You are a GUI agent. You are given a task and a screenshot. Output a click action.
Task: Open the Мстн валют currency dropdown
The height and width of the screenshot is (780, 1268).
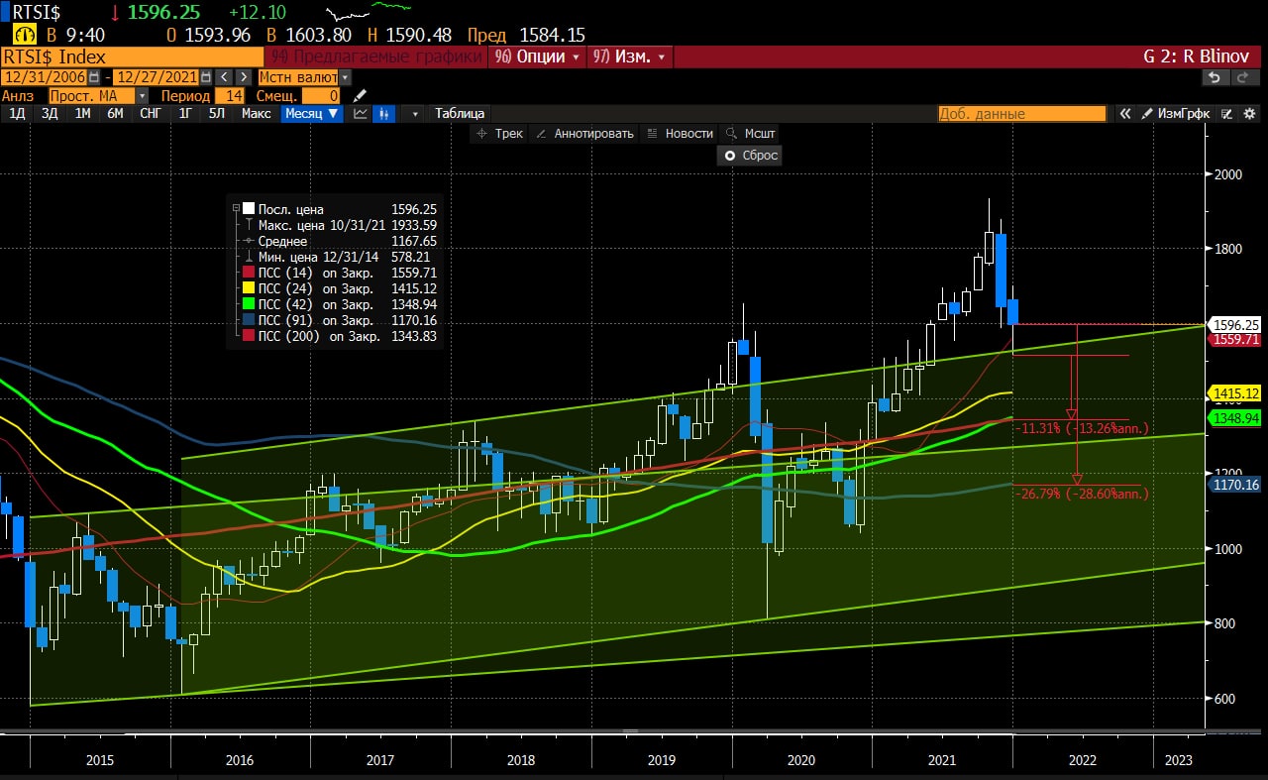(x=345, y=76)
